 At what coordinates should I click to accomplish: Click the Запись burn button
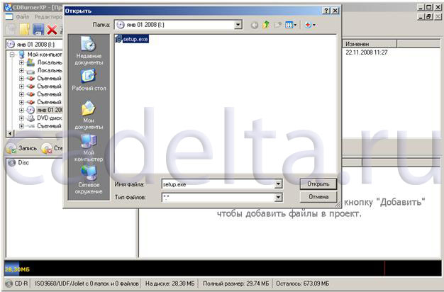pyautogui.click(x=21, y=149)
